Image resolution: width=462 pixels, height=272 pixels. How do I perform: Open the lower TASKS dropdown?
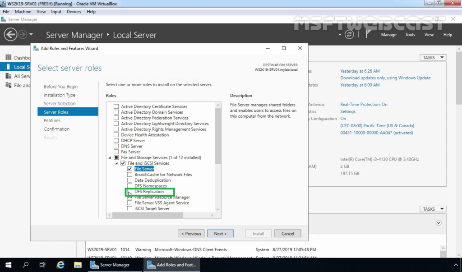(x=433, y=209)
